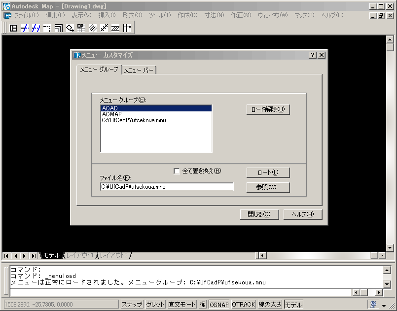Open the 挿入(I) menu
The image size is (397, 311).
(x=107, y=15)
